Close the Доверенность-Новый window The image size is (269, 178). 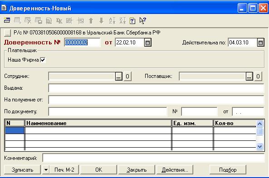pyautogui.click(x=264, y=8)
